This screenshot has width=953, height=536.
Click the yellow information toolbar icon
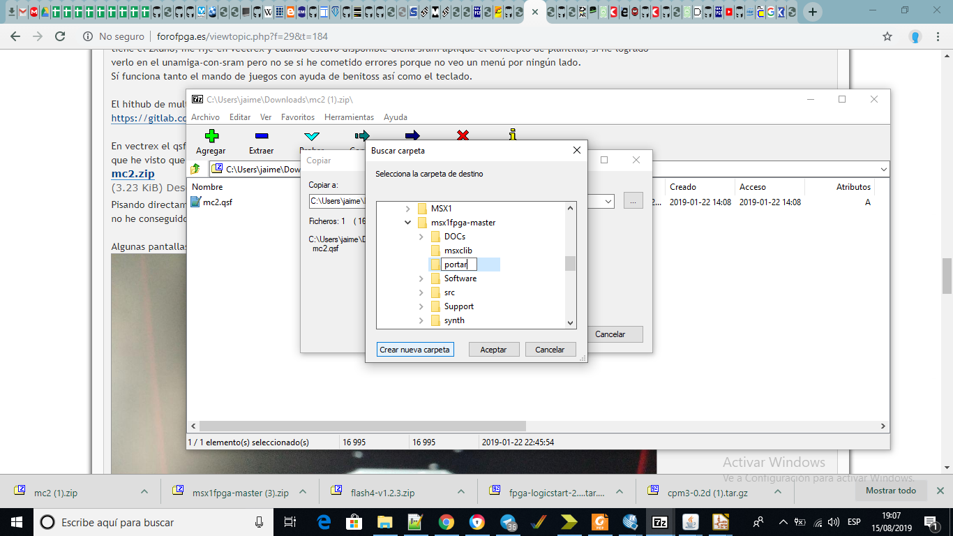click(x=513, y=135)
